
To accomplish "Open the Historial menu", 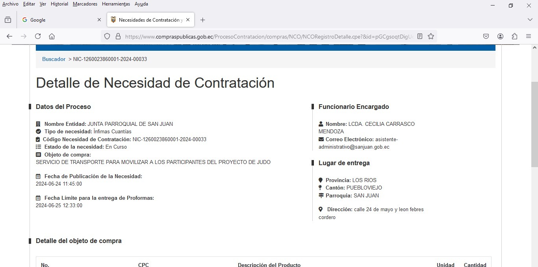I will [x=59, y=4].
